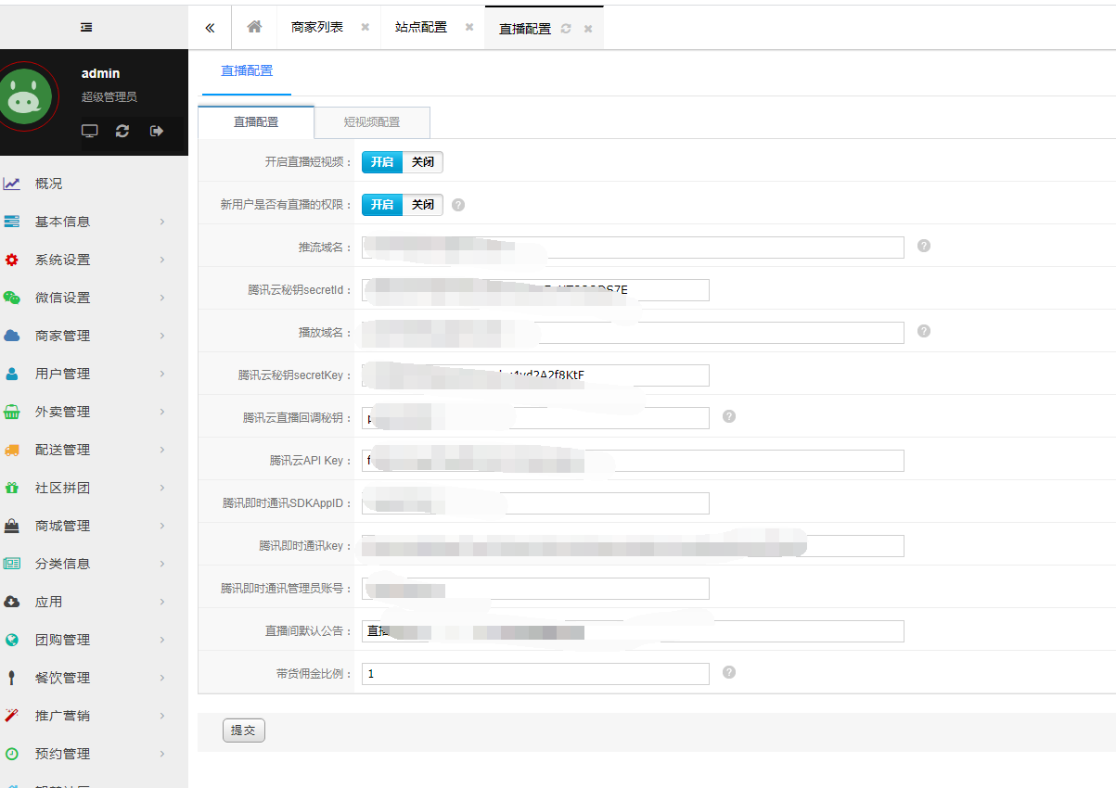This screenshot has height=788, width=1116.
Task: Expand the 社区拼团 sidebar menu
Action: tap(46, 487)
